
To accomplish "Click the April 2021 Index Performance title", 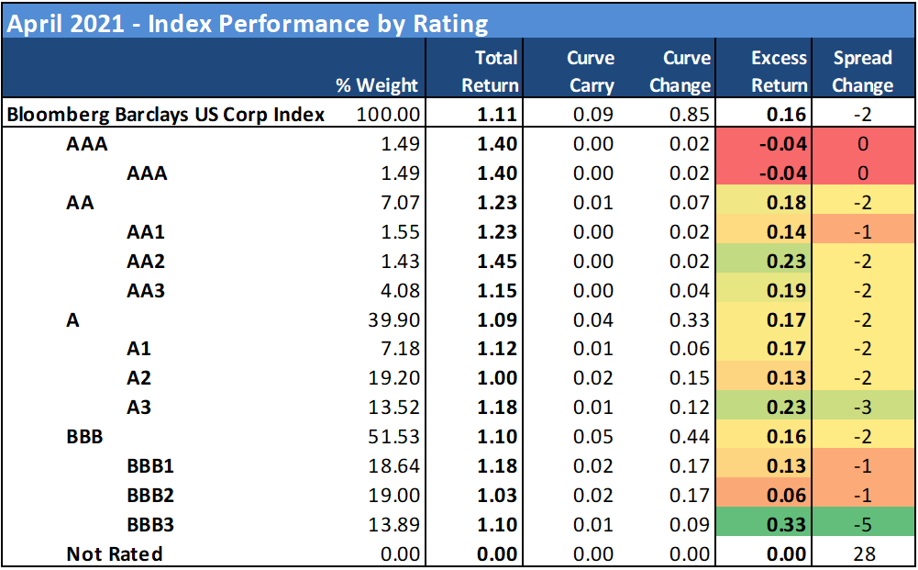I will 248,23.
